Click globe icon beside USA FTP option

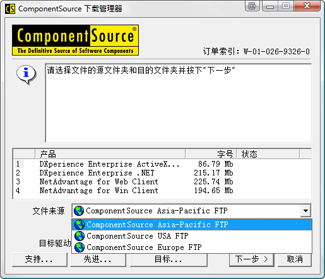80,236
